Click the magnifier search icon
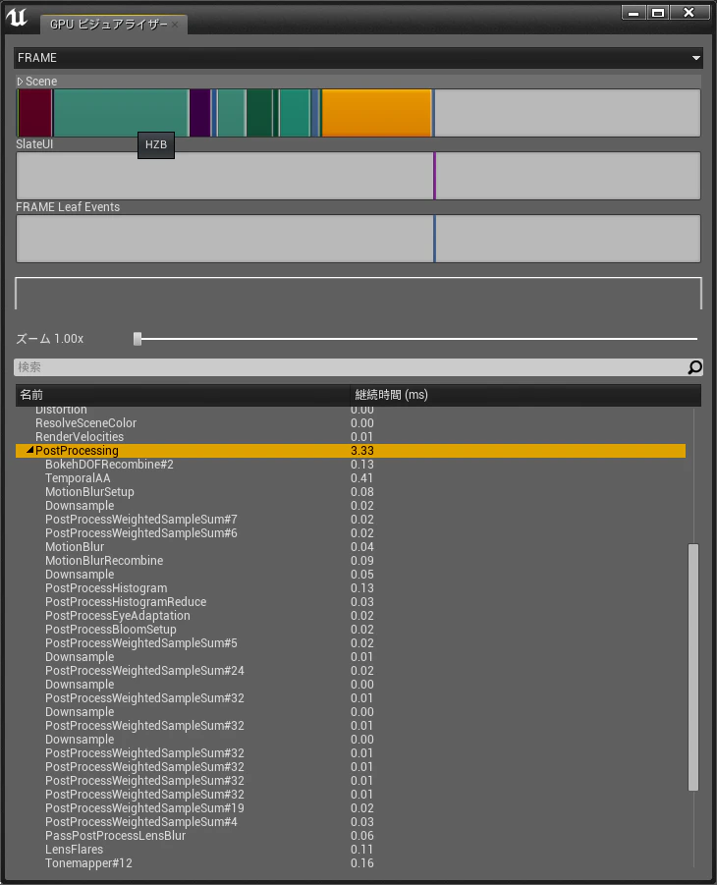This screenshot has width=717, height=885. click(695, 367)
